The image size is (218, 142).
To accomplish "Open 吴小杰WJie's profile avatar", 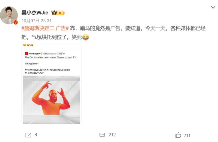I will coord(9,15).
